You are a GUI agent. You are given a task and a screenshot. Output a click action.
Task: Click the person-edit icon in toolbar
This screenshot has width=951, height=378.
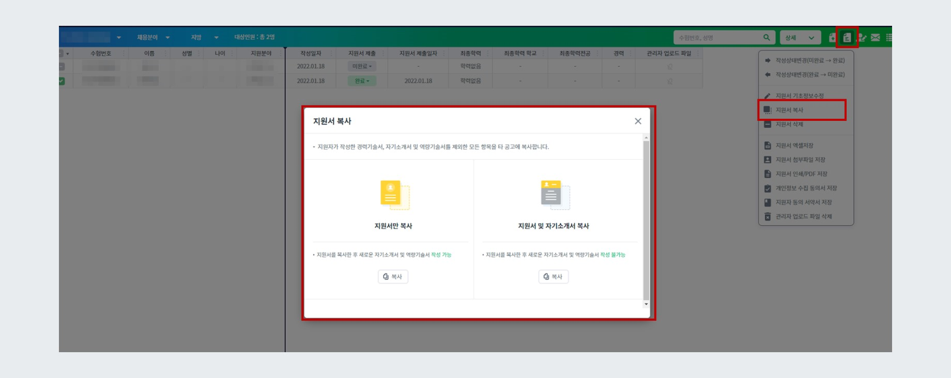point(862,38)
